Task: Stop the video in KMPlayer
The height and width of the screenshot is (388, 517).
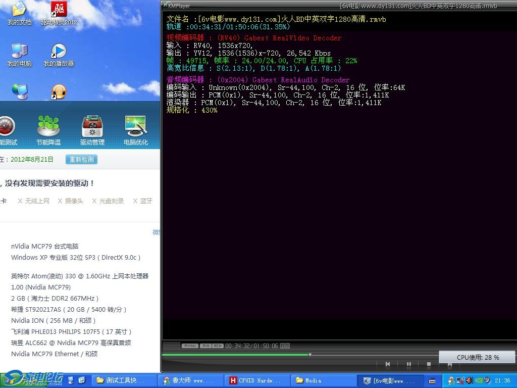Action: click(429, 364)
